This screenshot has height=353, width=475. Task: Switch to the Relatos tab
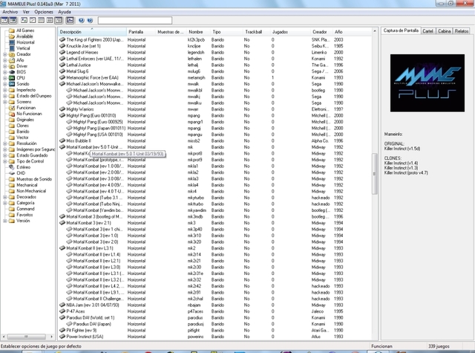pos(462,31)
